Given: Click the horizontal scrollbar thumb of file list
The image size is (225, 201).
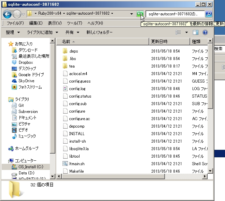Looking at the screenshot, I should click(113, 176).
